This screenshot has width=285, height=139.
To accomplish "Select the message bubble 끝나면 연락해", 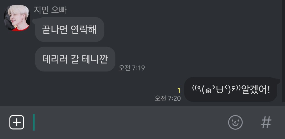I will coord(70,30).
